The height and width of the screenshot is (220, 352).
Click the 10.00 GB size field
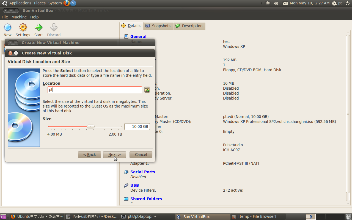137,127
